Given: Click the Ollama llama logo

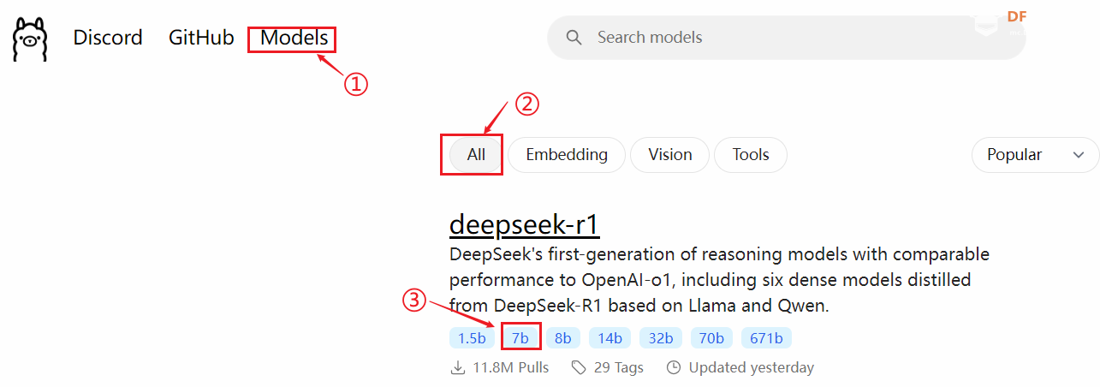Looking at the screenshot, I should pos(28,39).
